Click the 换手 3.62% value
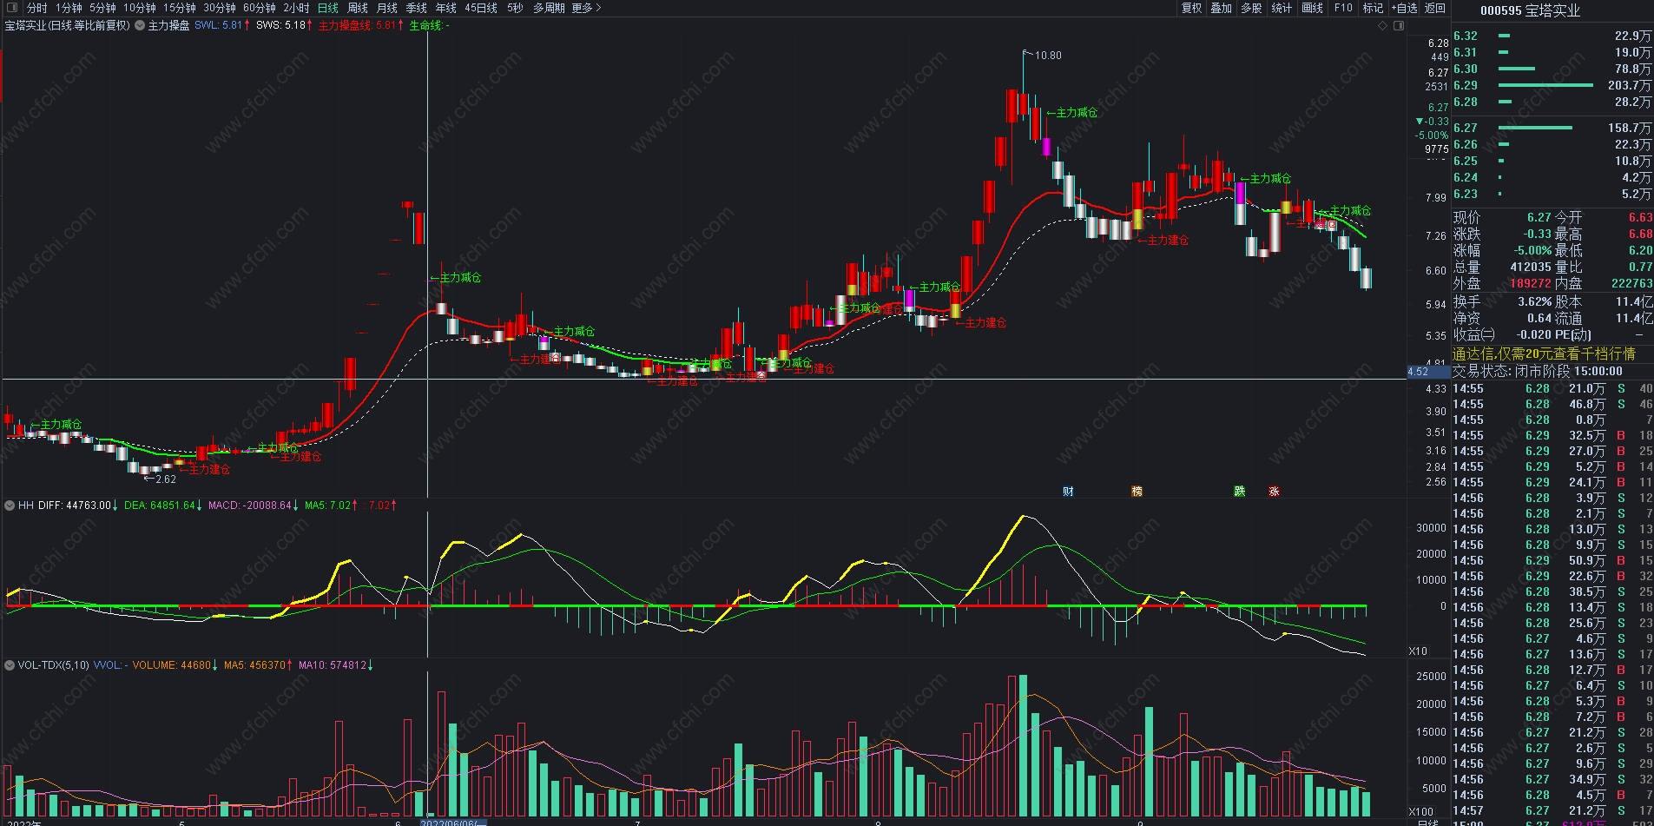This screenshot has height=826, width=1654. [1534, 301]
